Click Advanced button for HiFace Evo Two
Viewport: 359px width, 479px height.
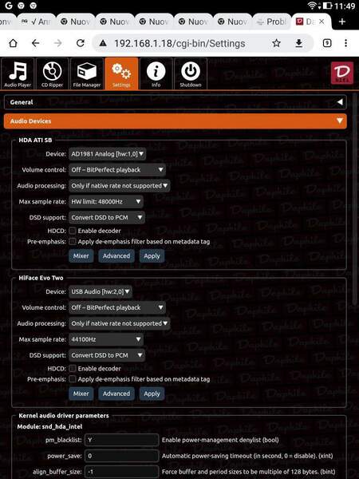coord(116,394)
